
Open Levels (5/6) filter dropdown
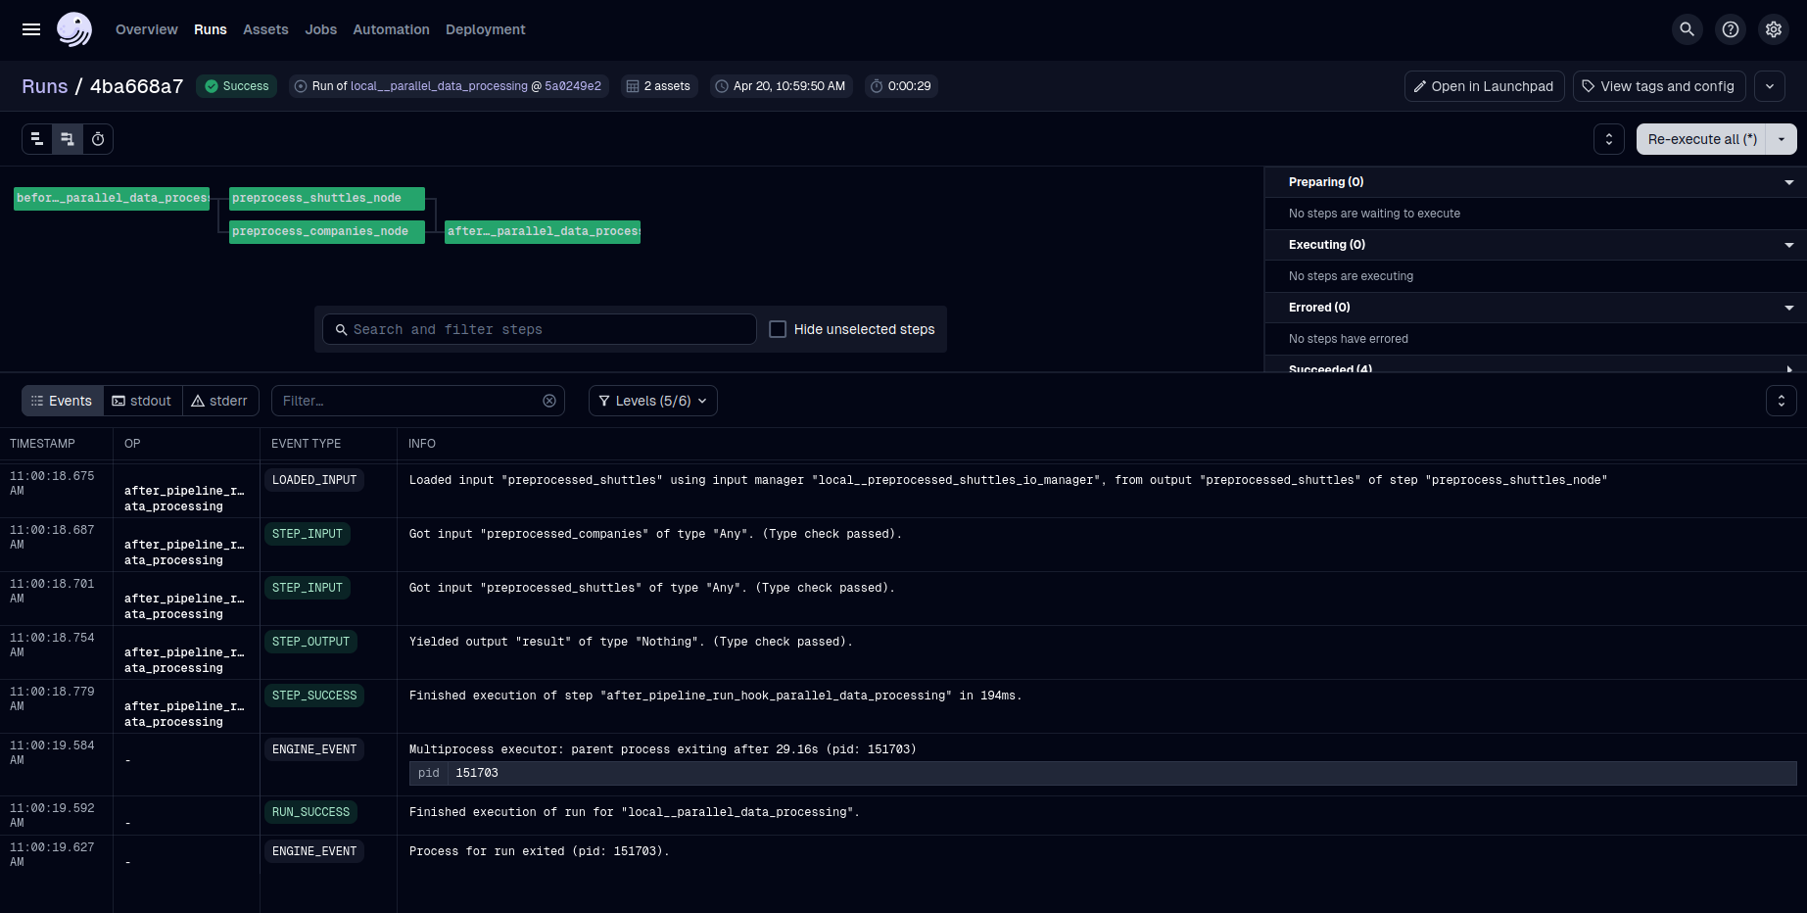coord(653,401)
